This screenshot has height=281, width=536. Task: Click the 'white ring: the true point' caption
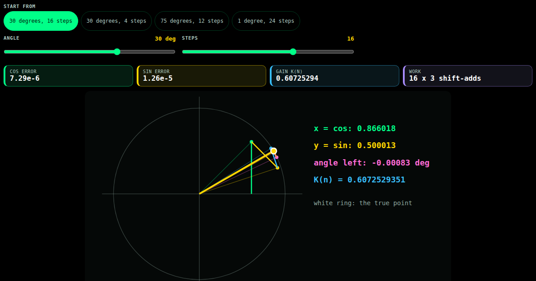363,203
